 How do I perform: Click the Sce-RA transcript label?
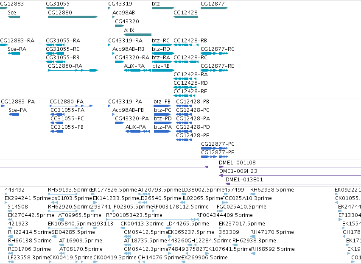click(17, 49)
